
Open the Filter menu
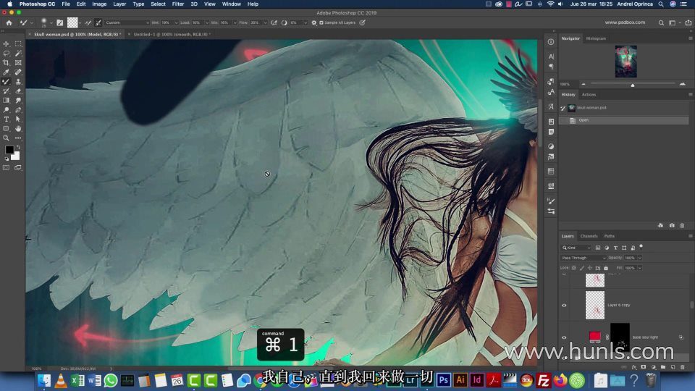tap(178, 4)
